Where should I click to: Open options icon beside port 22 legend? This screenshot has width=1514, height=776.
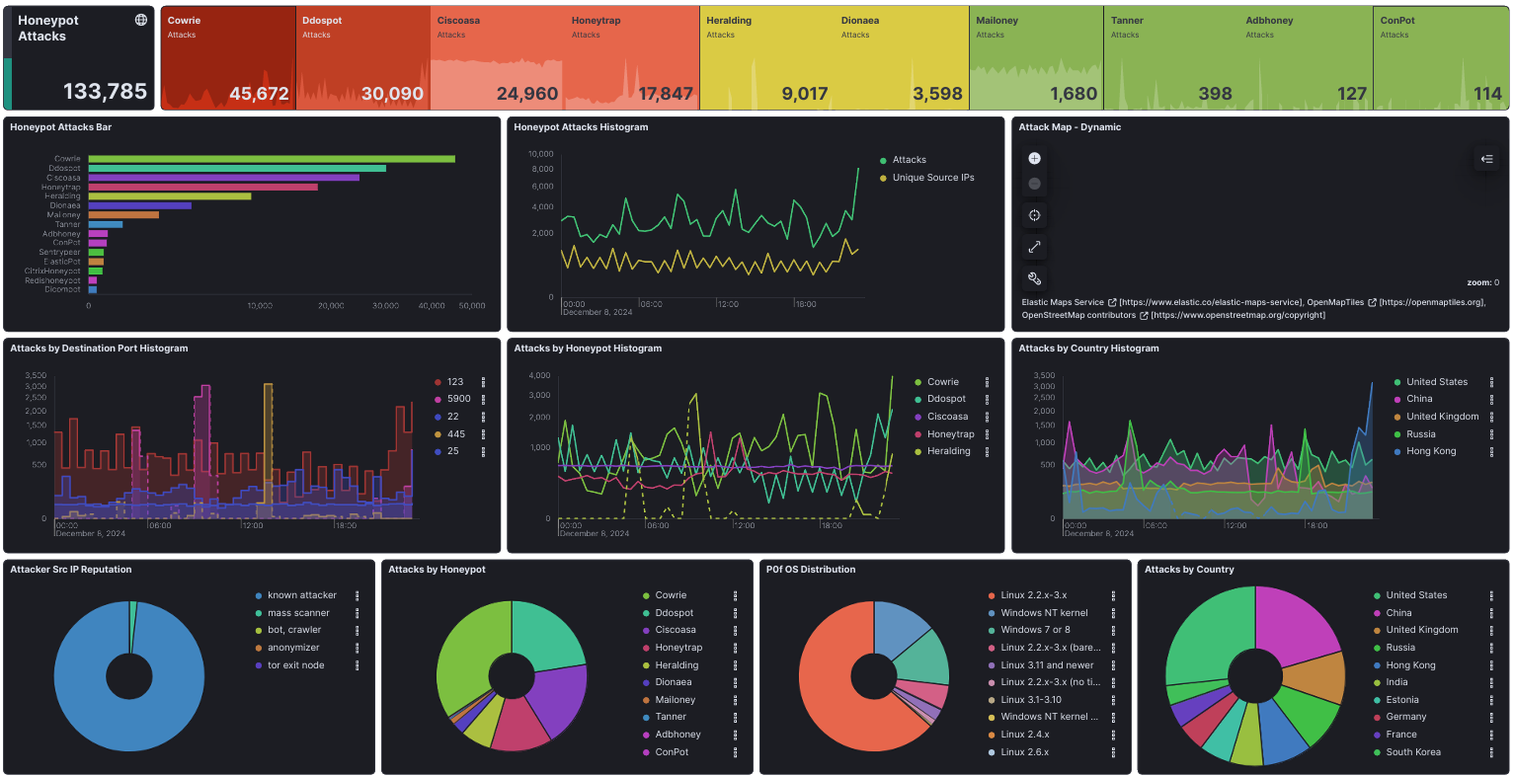[x=483, y=417]
